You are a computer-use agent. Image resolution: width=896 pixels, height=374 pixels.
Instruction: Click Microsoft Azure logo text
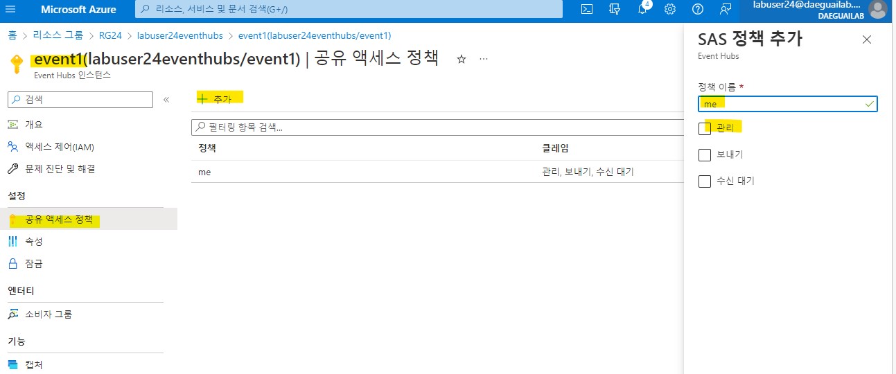click(x=78, y=10)
